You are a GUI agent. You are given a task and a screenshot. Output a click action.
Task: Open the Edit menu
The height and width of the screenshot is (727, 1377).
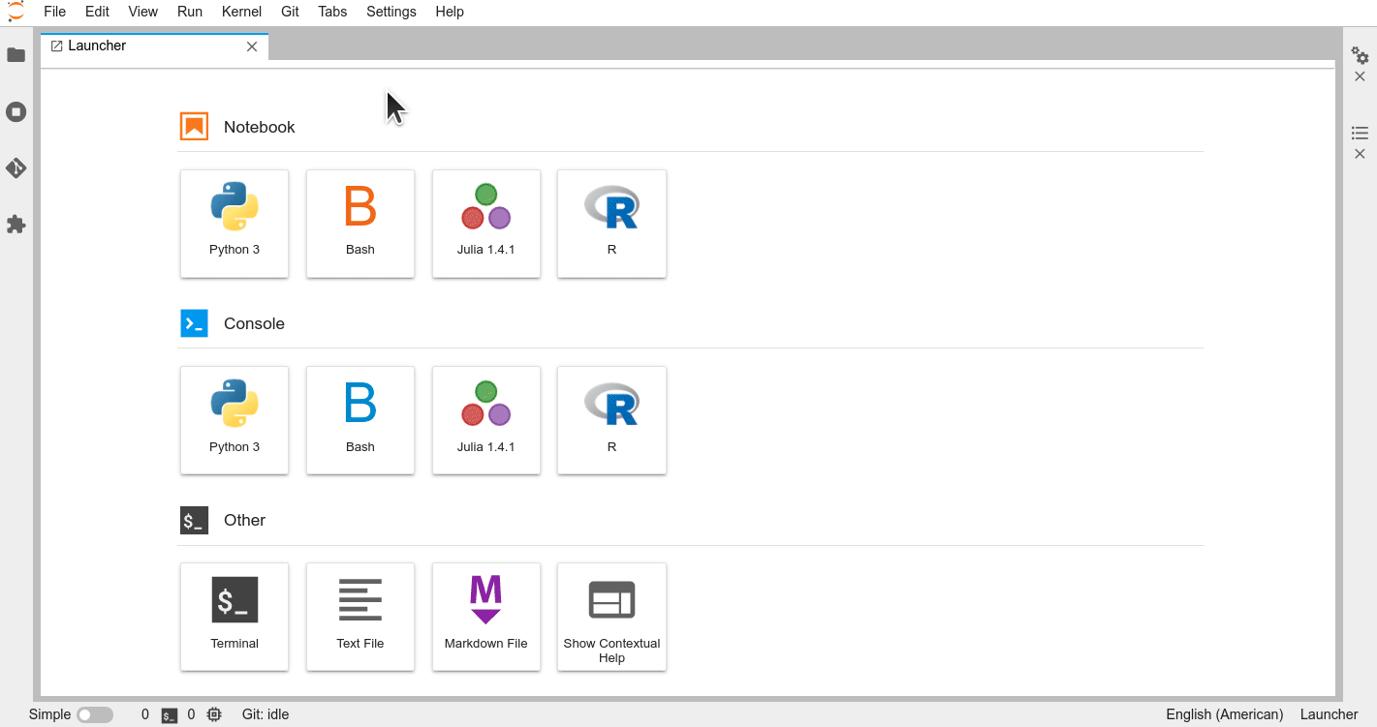tap(97, 12)
